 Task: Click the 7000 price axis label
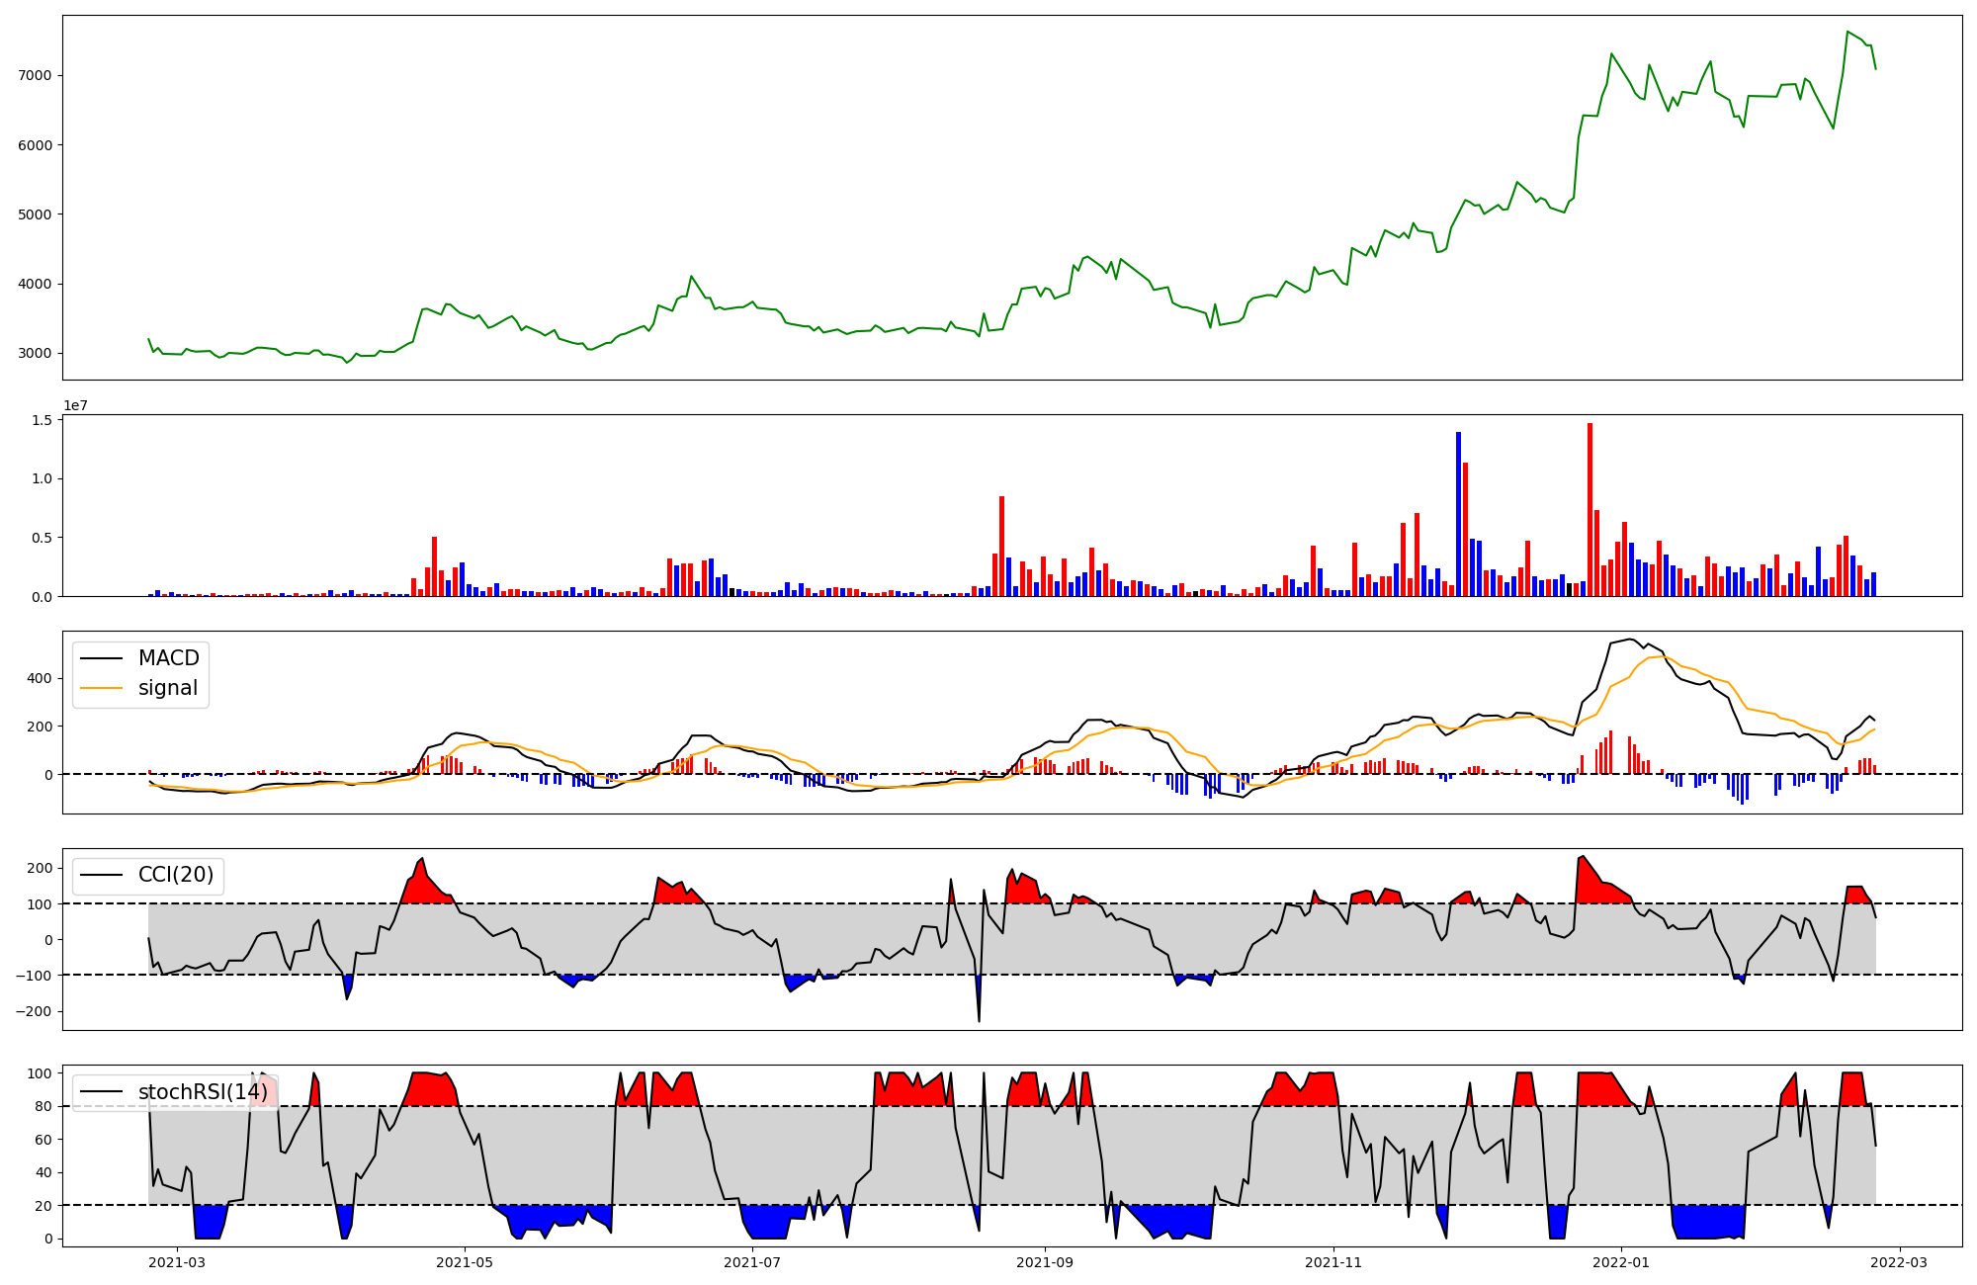coord(37,75)
